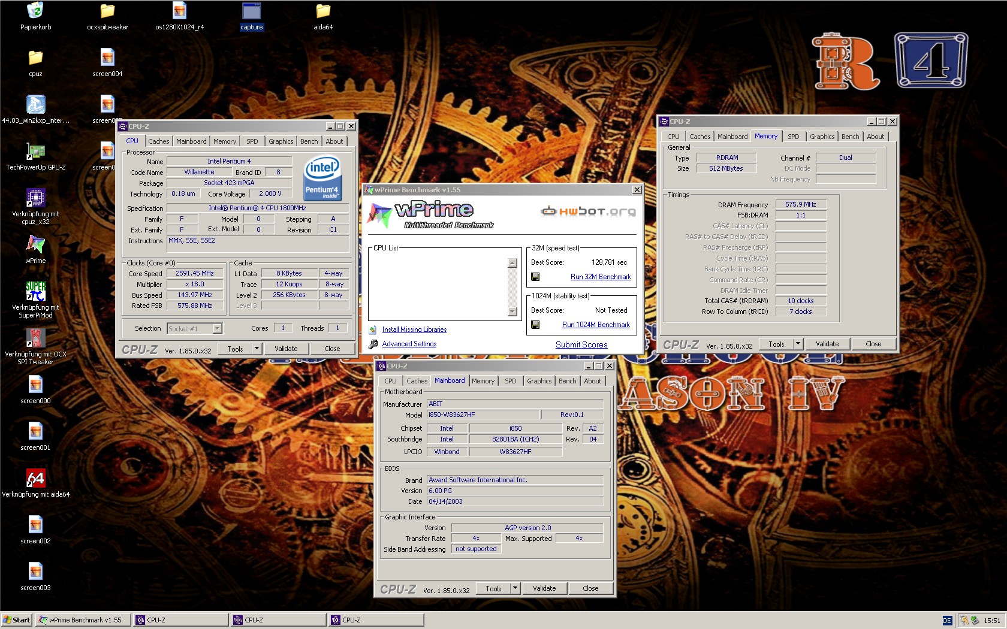Click the DE language indicator in tray
Image resolution: width=1007 pixels, height=629 pixels.
pyautogui.click(x=947, y=621)
